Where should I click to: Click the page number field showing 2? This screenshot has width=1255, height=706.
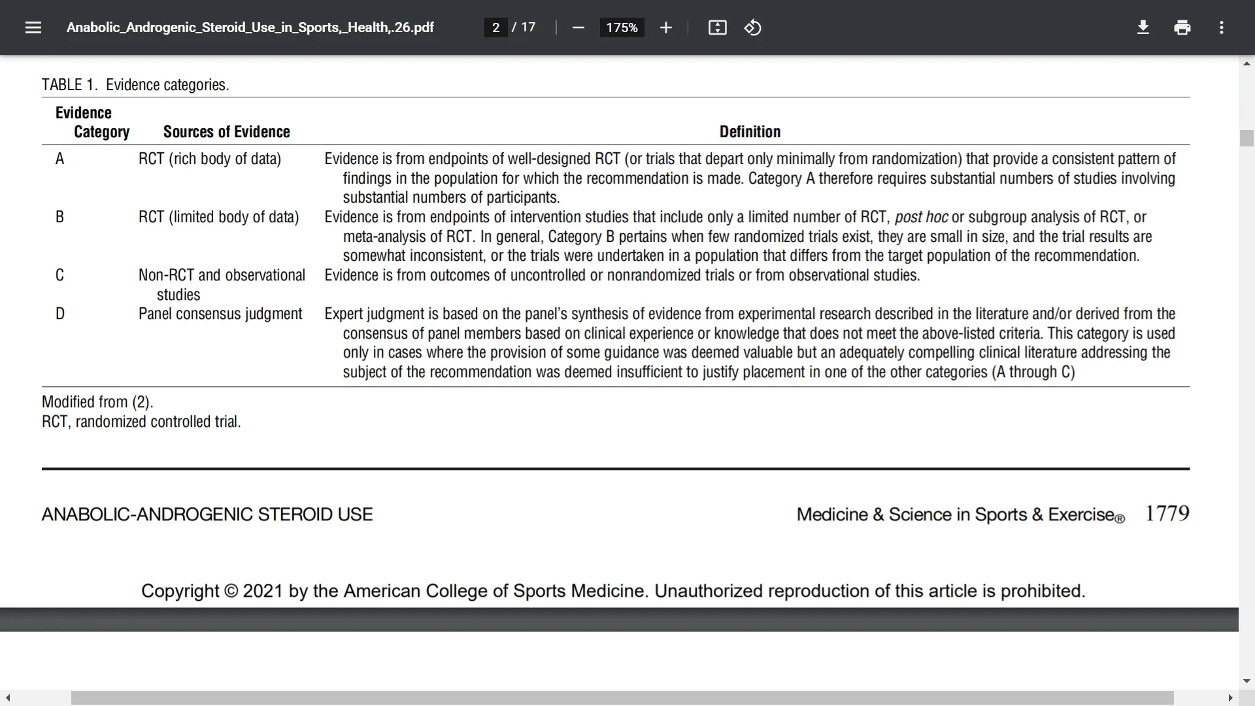(495, 27)
